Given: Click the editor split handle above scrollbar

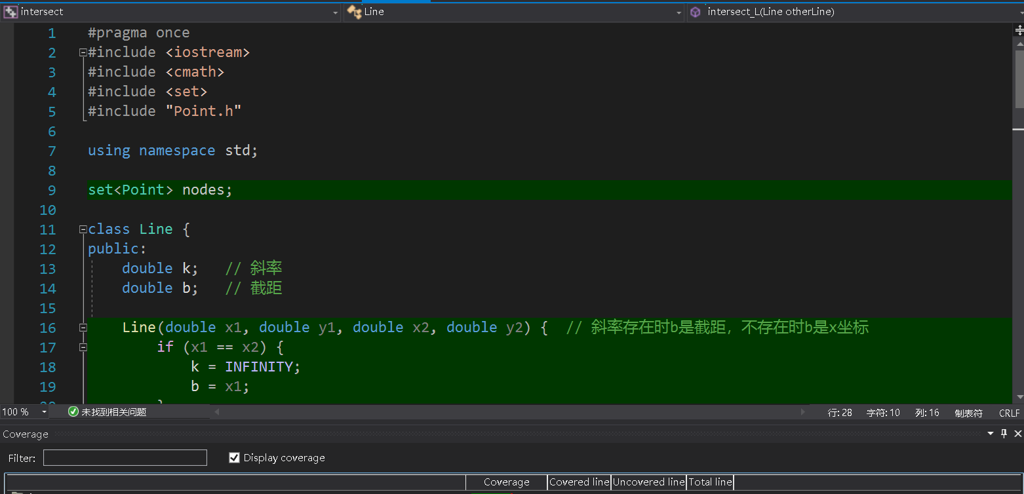Looking at the screenshot, I should pos(1019,30).
